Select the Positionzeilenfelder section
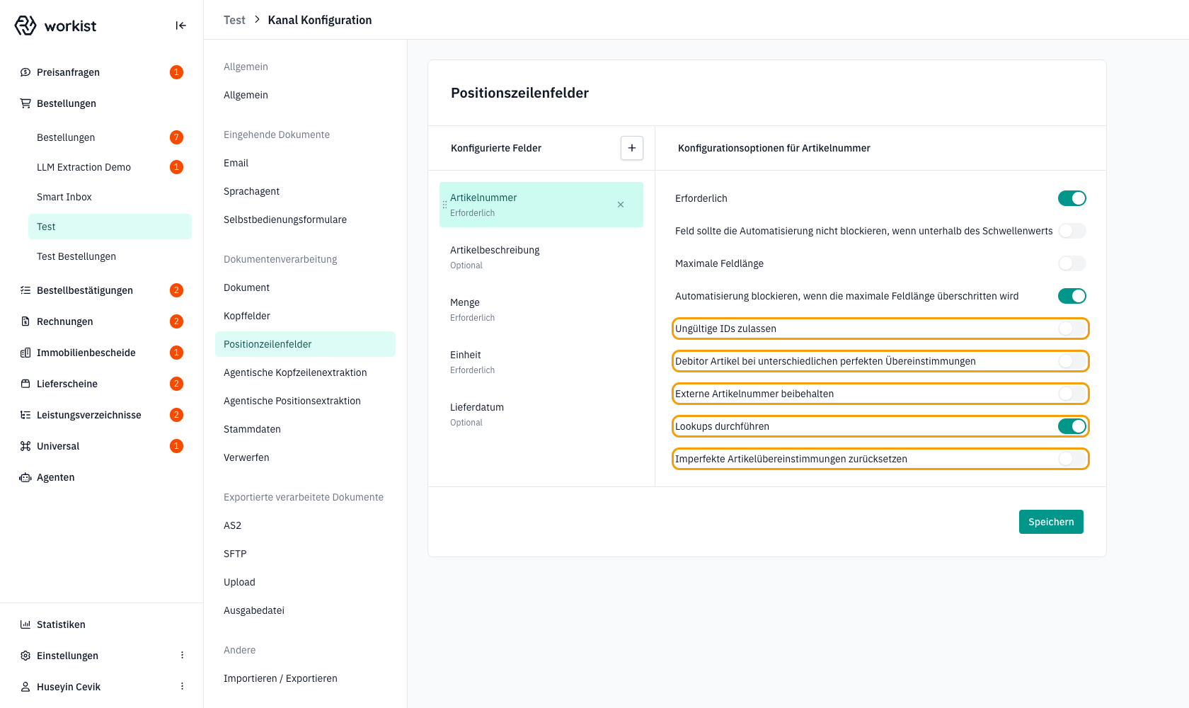This screenshot has width=1189, height=708. coord(305,344)
